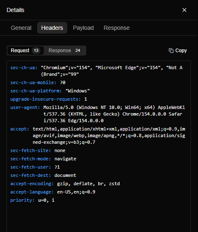Viewport: 198px width, 232px height.
Task: Click the sec-fetch-site header name
Action: 31,151
